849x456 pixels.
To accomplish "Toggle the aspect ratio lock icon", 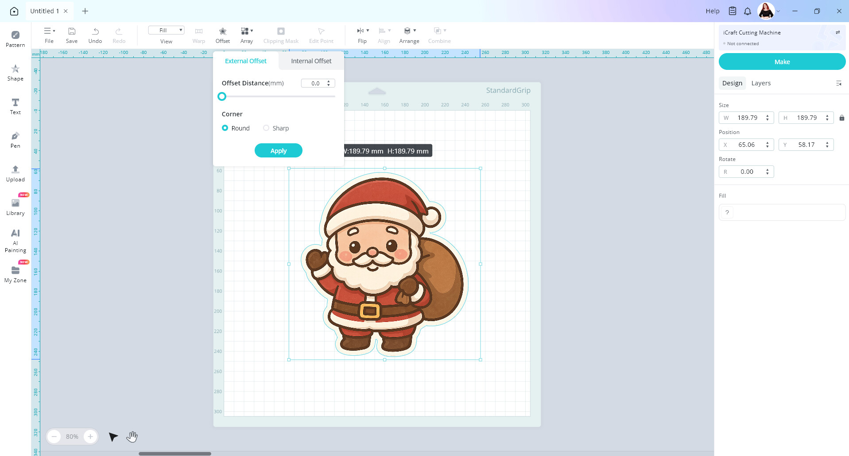I will 841,118.
